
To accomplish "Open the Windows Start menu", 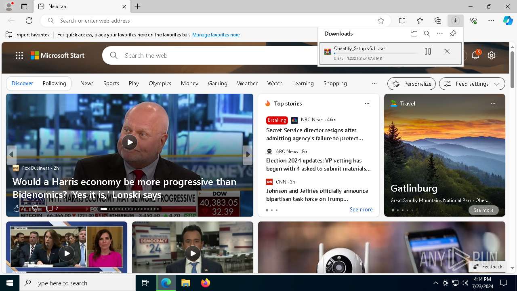I will pyautogui.click(x=10, y=283).
